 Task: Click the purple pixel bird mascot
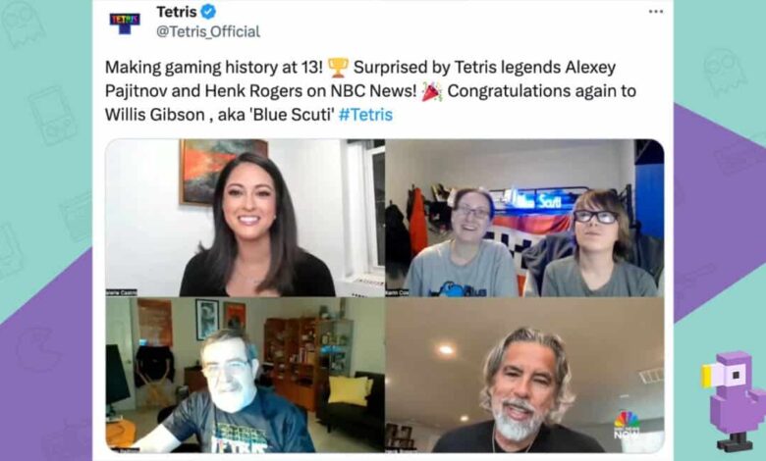[x=734, y=400]
